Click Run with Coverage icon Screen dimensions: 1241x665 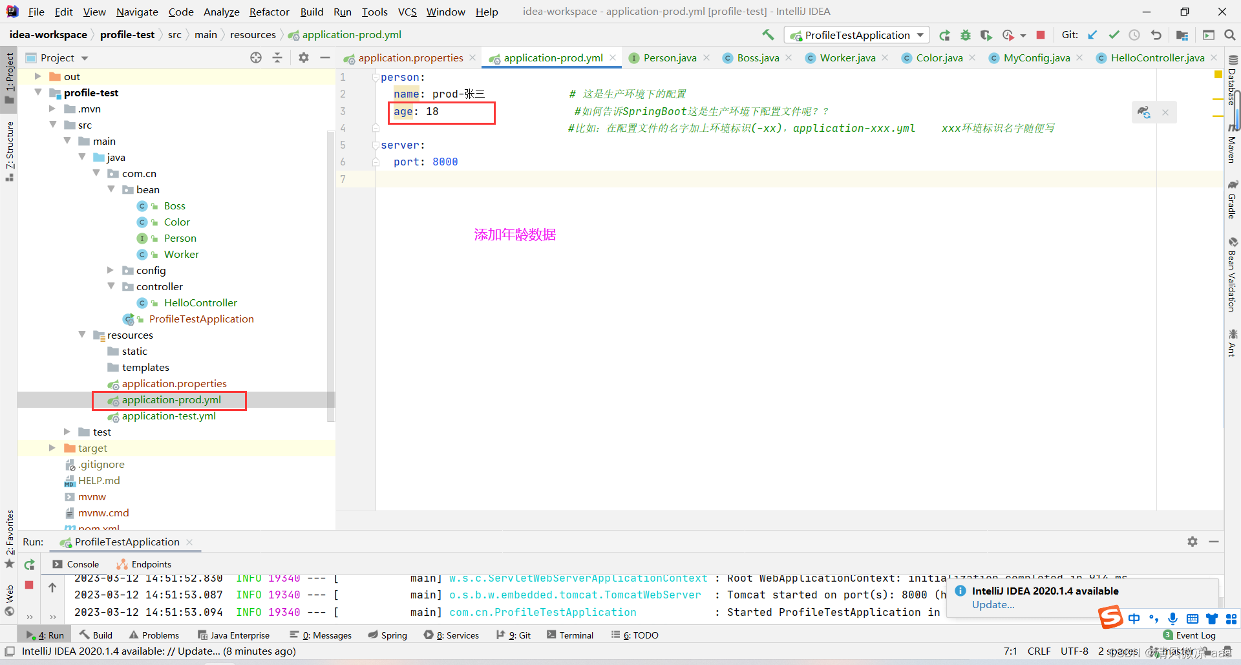pyautogui.click(x=986, y=35)
